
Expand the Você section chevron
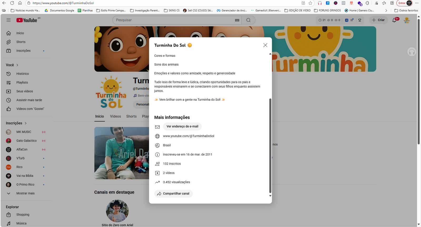17,65
